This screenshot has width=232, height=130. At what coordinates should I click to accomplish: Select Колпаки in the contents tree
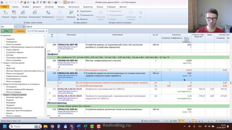tap(10, 55)
